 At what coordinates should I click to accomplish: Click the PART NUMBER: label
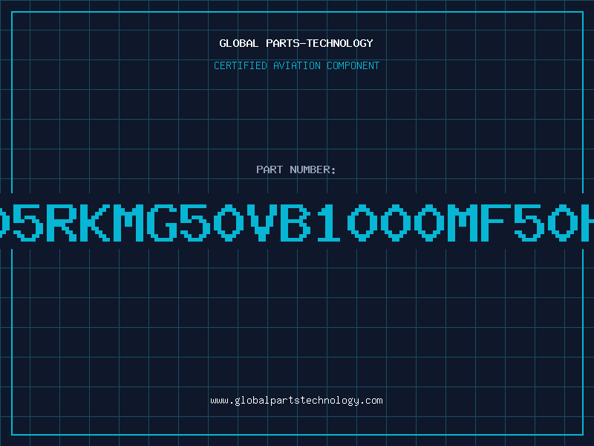tap(296, 169)
